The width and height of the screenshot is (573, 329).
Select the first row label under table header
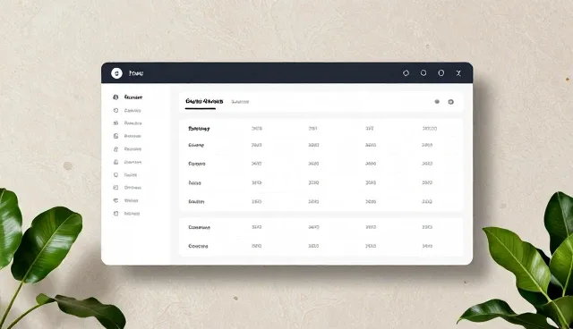coord(196,145)
